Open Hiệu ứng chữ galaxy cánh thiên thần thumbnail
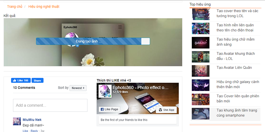This screenshot has width=265, height=132. [201, 85]
